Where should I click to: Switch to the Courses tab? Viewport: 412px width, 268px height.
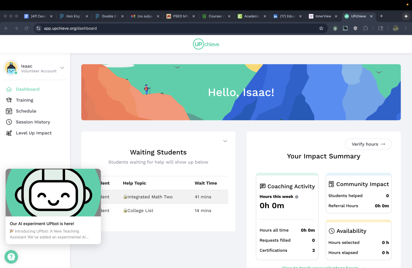(x=216, y=16)
